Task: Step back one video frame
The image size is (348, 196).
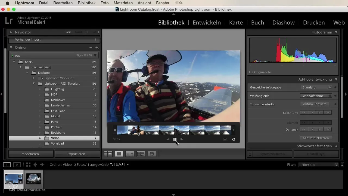Action: point(168,139)
